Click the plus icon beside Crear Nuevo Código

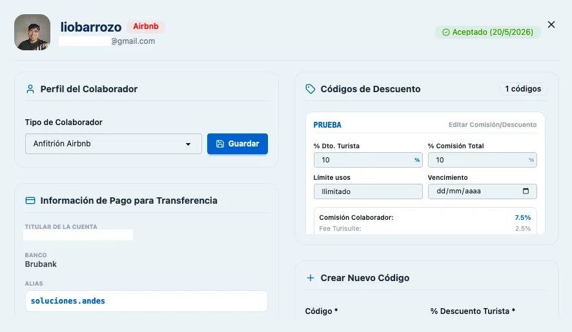(x=311, y=278)
